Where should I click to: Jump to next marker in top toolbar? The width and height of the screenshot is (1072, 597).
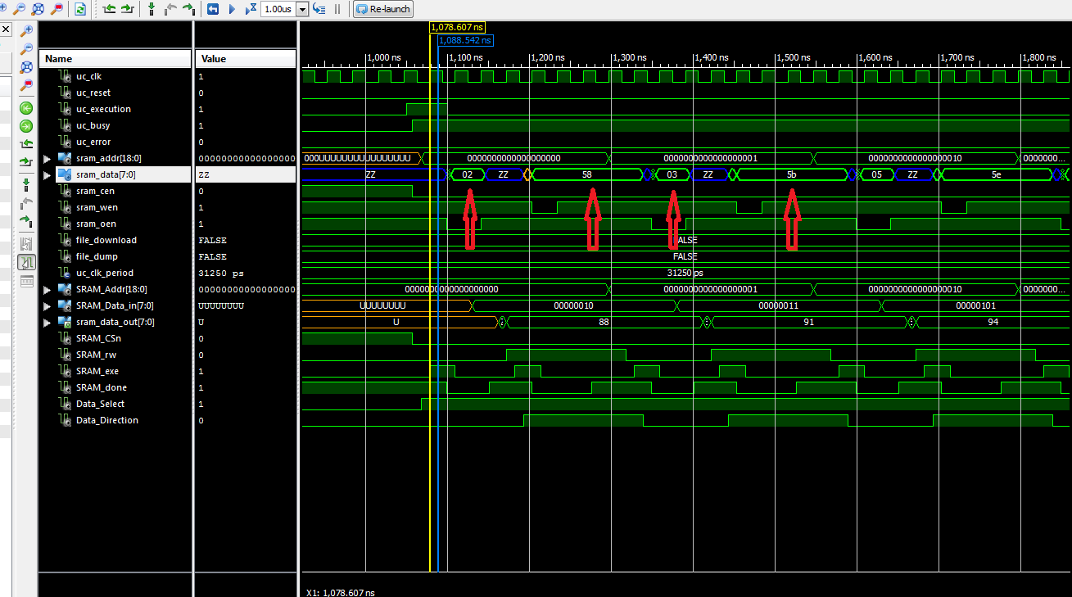coord(189,9)
